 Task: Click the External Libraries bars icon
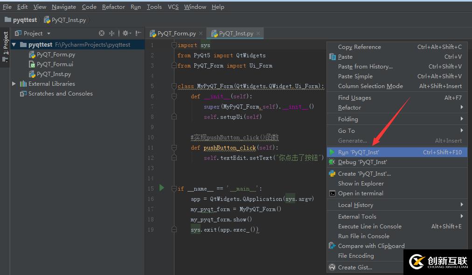coord(23,83)
